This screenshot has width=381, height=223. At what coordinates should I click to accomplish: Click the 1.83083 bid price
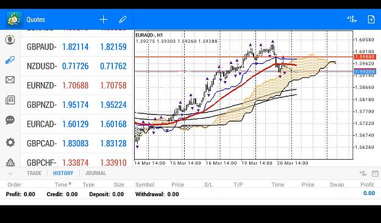click(x=76, y=143)
